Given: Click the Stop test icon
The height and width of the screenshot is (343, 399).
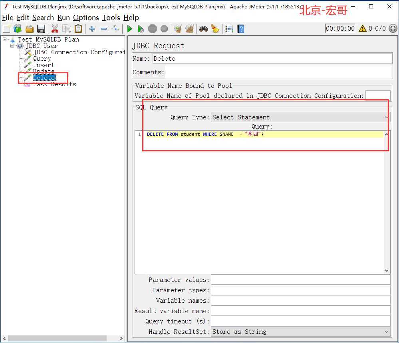Looking at the screenshot, I should (153, 29).
